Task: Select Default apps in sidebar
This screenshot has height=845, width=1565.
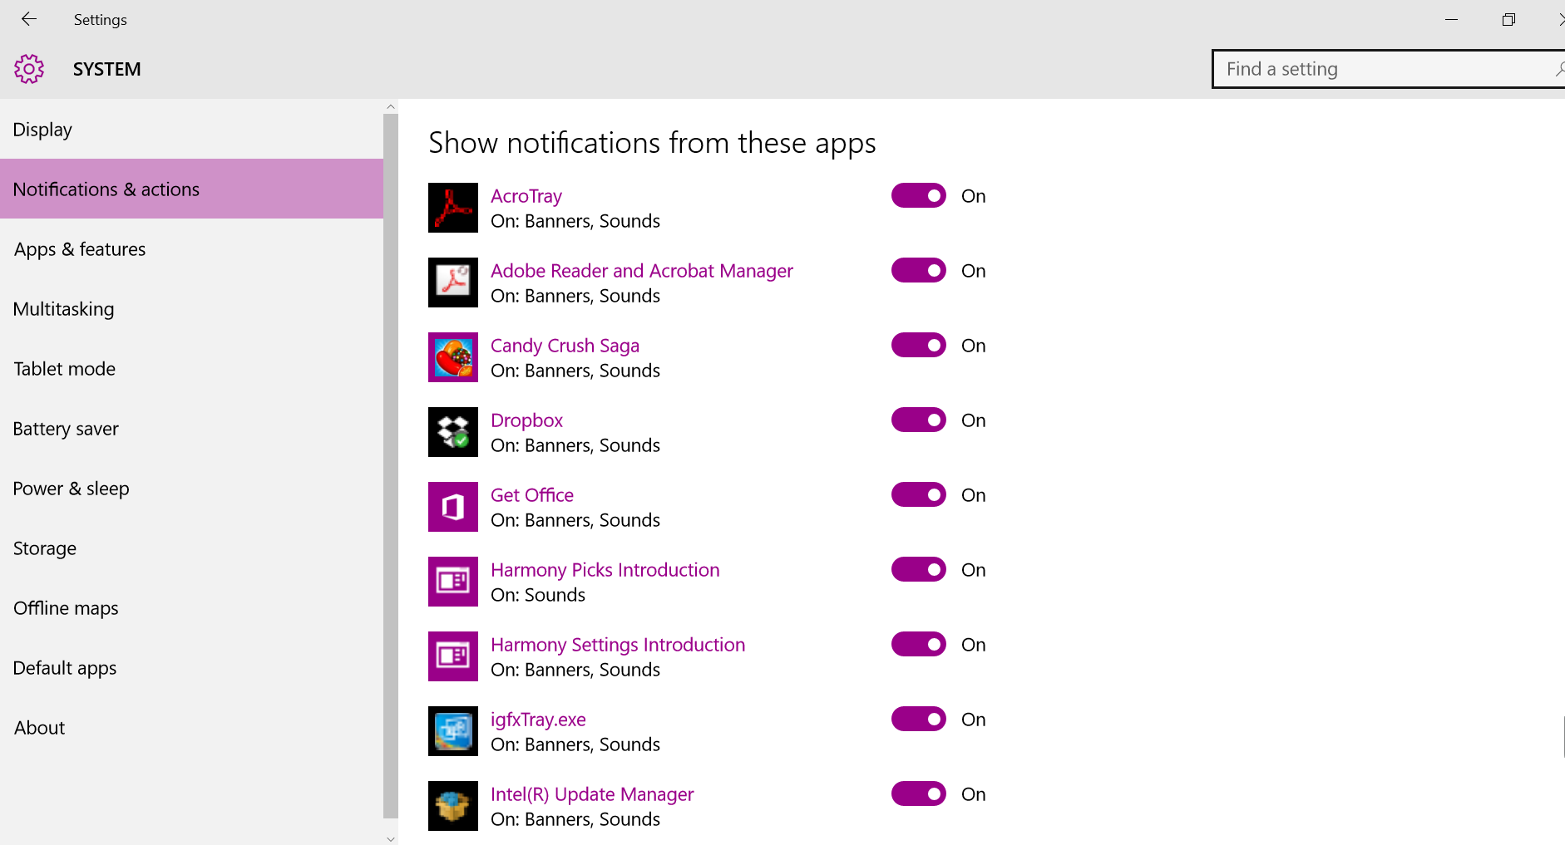Action: 191,668
